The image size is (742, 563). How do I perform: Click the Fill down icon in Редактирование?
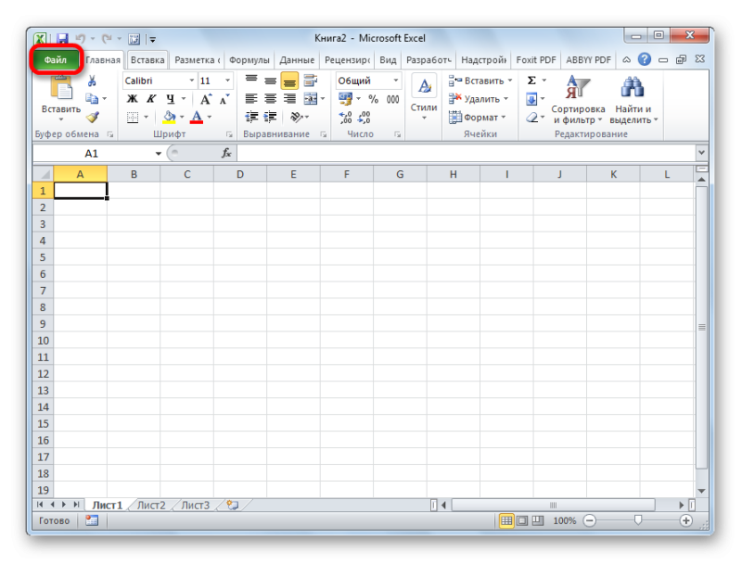click(x=531, y=99)
